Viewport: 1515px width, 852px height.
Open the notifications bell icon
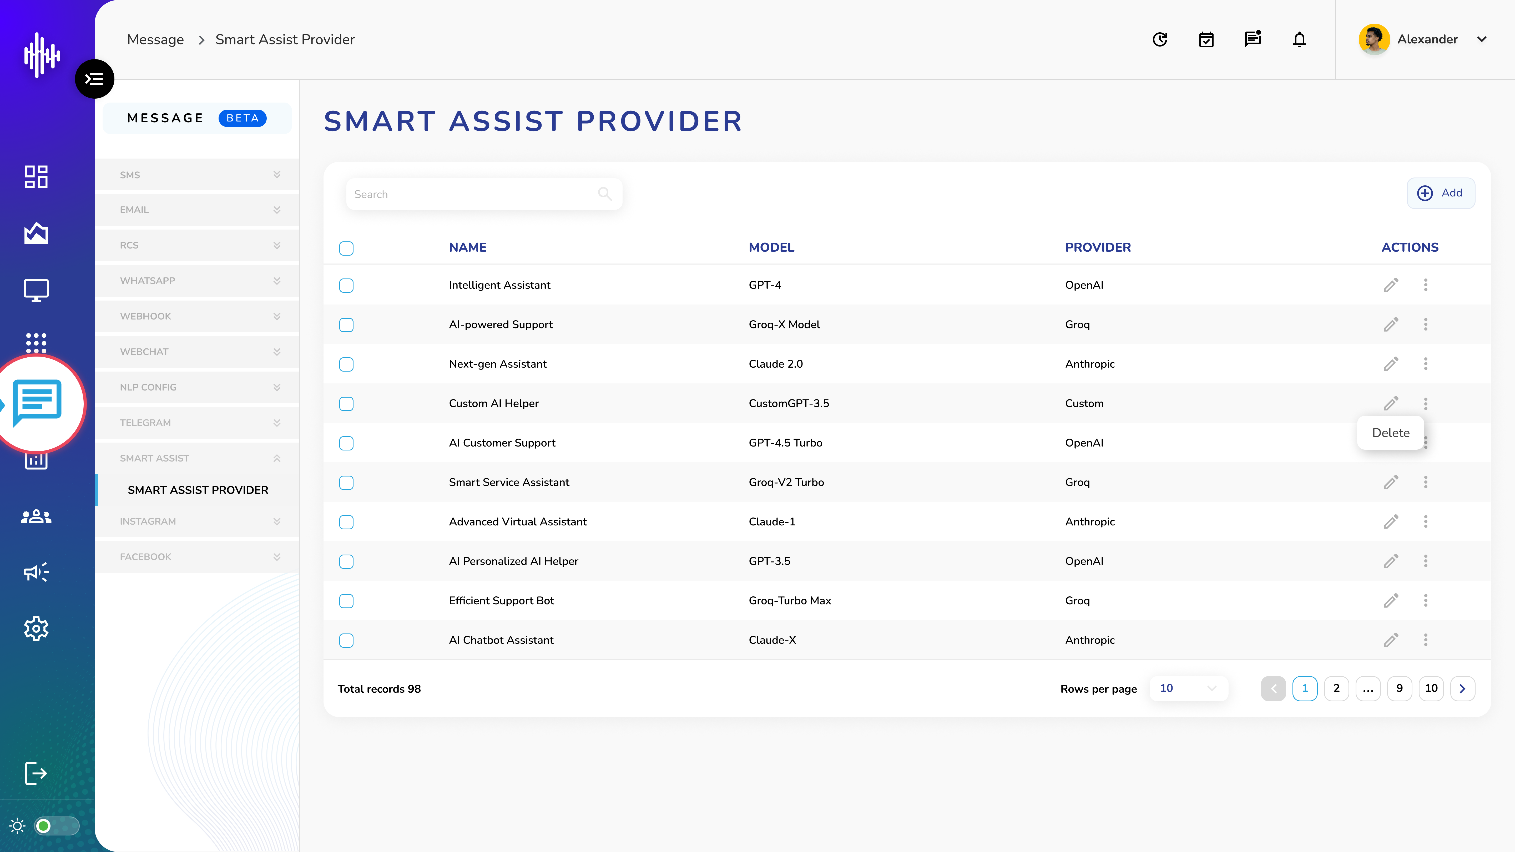tap(1299, 39)
